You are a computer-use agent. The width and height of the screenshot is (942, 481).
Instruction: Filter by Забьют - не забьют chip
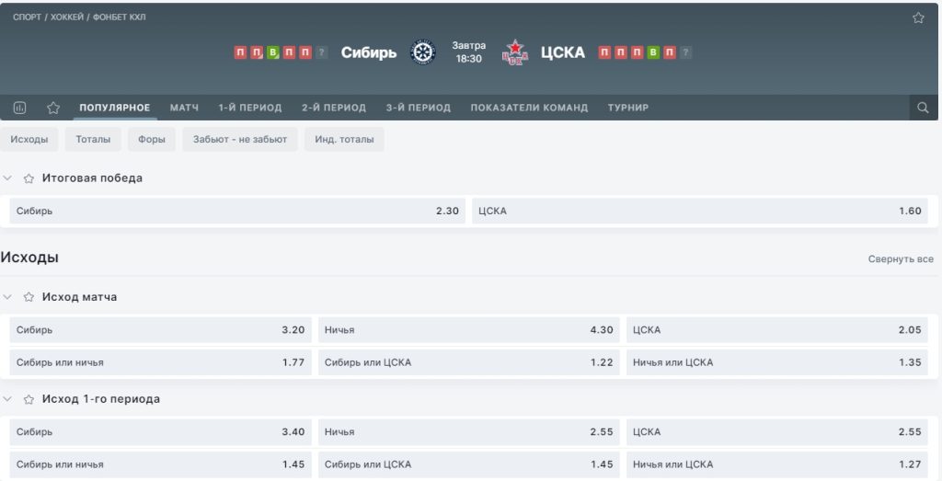240,139
